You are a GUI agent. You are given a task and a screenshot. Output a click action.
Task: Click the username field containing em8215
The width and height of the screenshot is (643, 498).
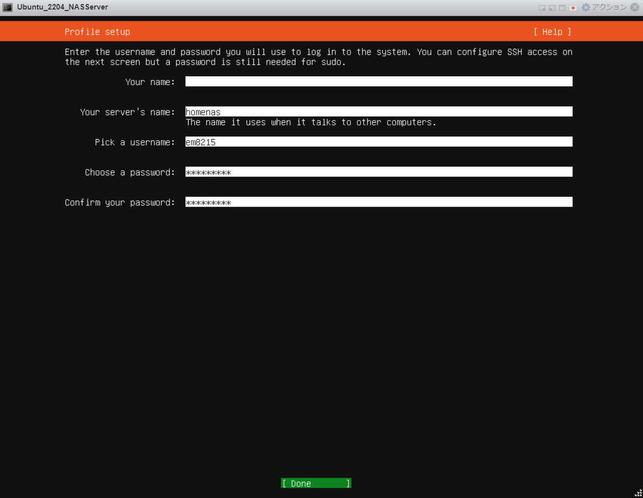379,142
